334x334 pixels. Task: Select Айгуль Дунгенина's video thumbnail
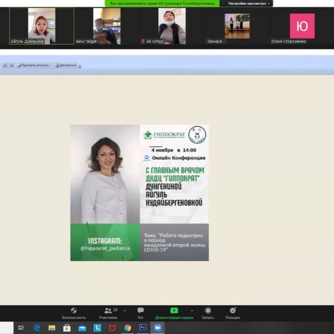(42, 26)
